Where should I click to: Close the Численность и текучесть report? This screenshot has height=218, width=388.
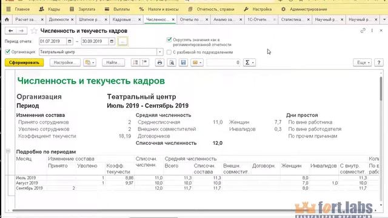click(381, 30)
